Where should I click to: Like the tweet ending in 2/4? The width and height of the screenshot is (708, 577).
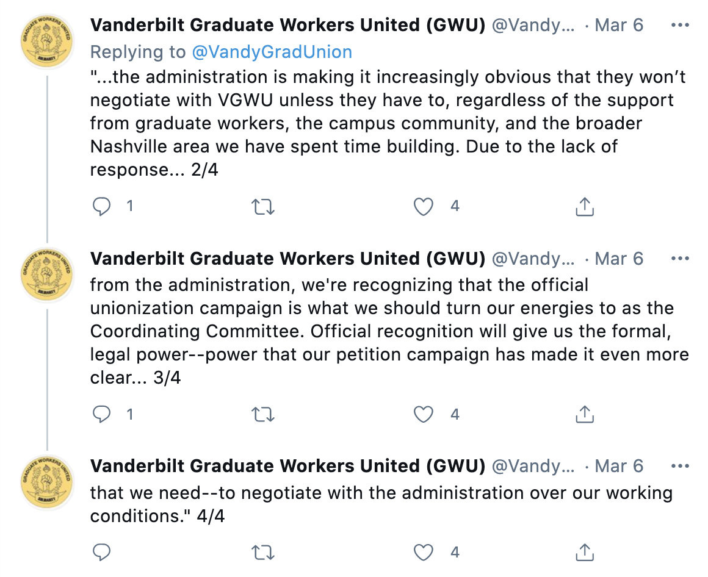click(423, 207)
